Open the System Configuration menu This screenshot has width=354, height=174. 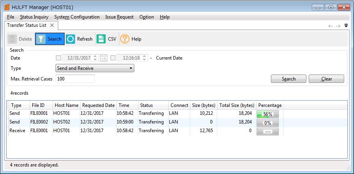(77, 17)
